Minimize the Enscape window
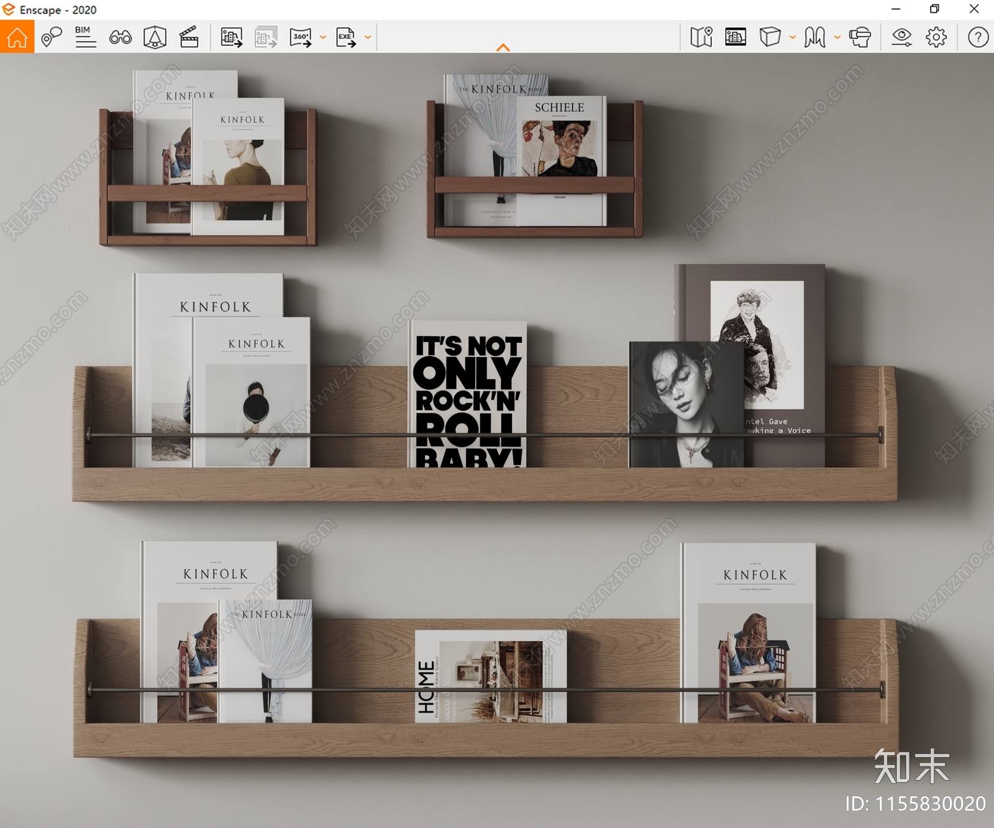Viewport: 994px width, 828px height. click(896, 9)
